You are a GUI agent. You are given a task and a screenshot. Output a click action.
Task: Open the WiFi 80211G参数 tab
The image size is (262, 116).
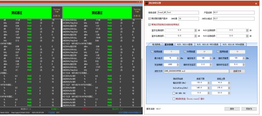[185, 45]
